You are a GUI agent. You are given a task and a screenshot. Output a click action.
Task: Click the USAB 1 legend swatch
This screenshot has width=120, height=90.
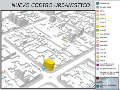click(x=98, y=22)
